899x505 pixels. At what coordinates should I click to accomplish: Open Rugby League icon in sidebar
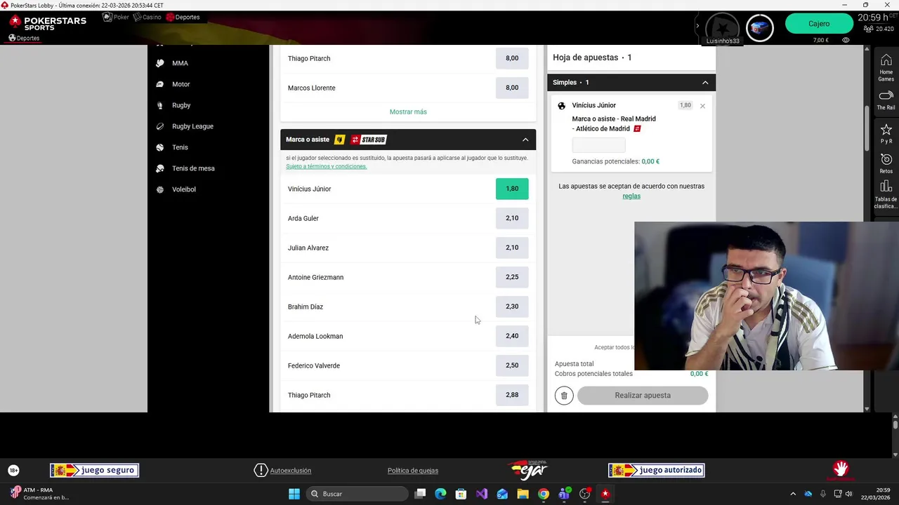(160, 126)
